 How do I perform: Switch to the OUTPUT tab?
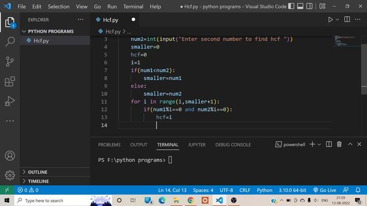pos(139,145)
